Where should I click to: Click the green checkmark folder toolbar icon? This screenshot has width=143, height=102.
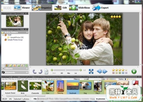click(x=22, y=65)
